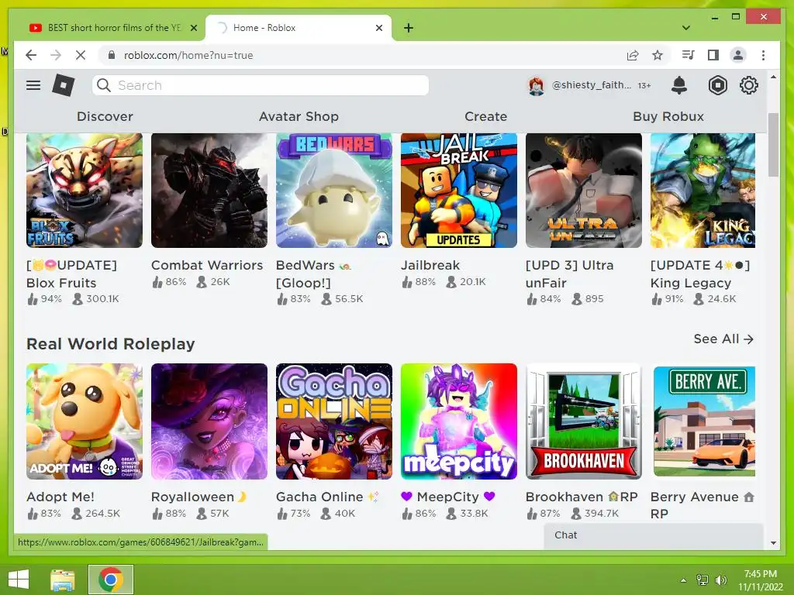
Task: Stop loading the page with X button
Action: click(81, 55)
